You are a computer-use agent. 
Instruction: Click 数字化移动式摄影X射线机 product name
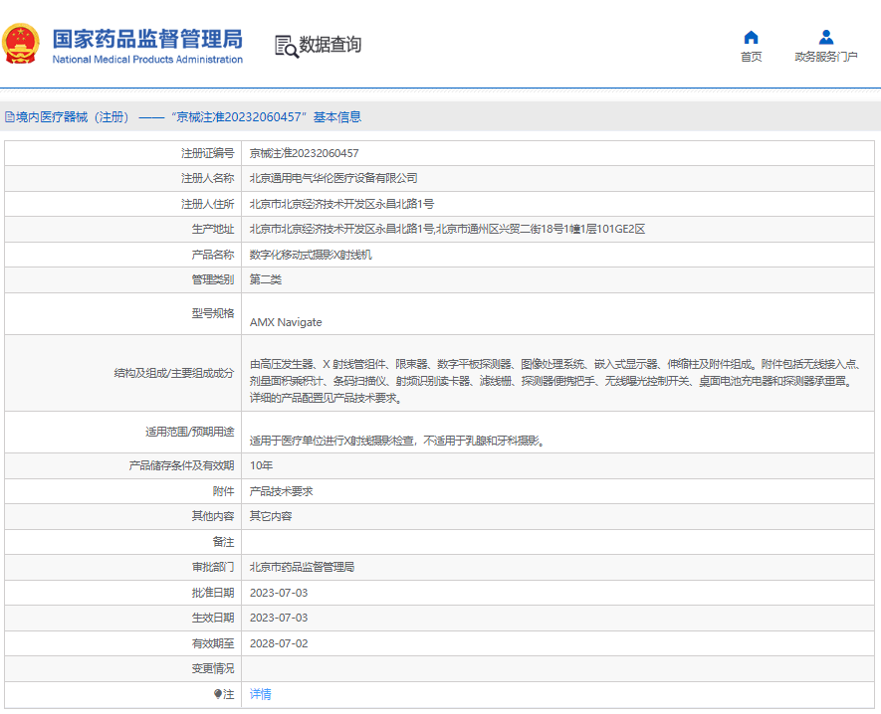click(x=311, y=255)
